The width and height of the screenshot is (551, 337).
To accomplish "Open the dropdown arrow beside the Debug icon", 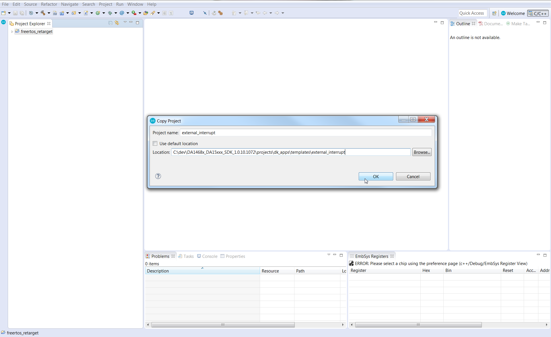I will tap(116, 13).
